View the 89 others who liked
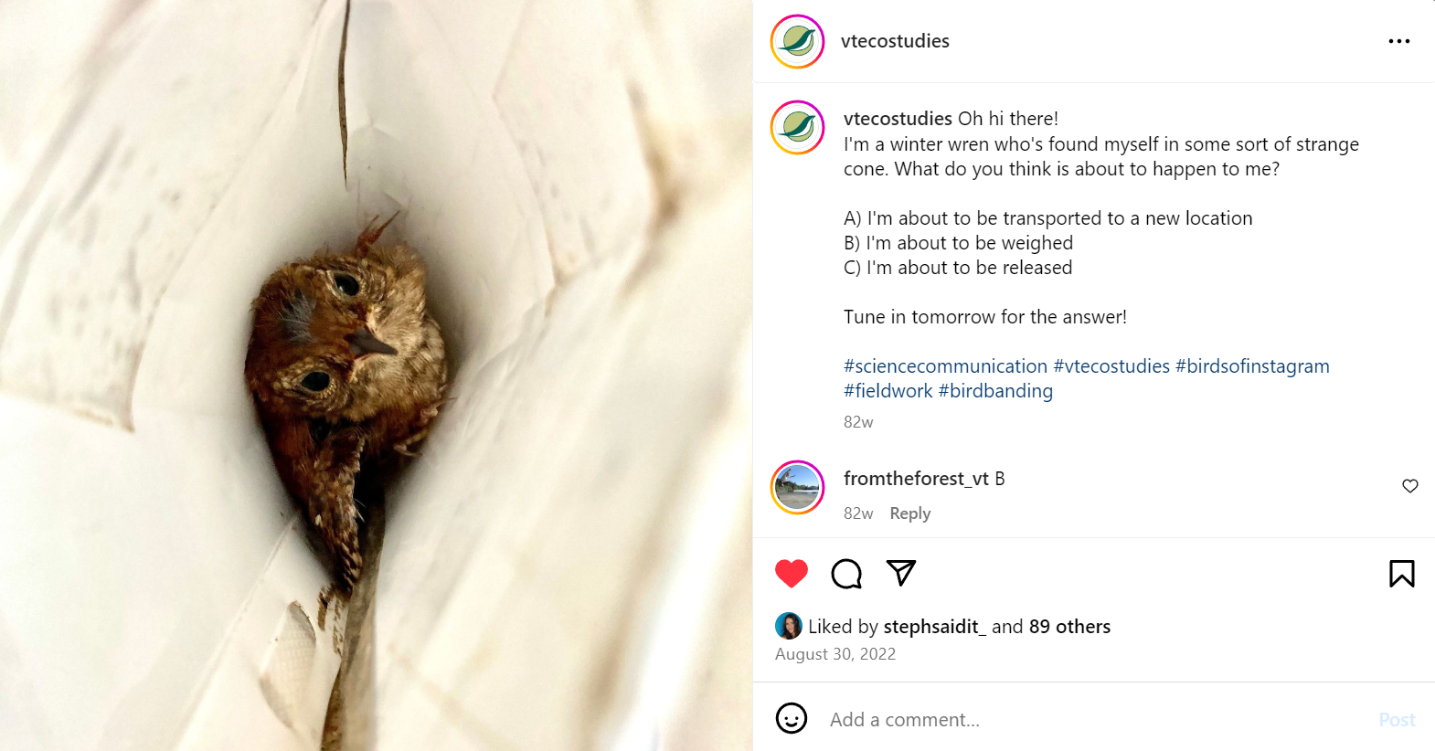The height and width of the screenshot is (751, 1435). 1069,627
